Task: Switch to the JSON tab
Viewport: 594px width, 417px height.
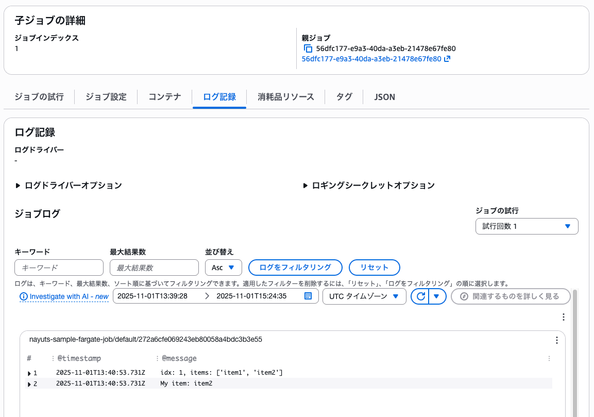Action: point(384,97)
